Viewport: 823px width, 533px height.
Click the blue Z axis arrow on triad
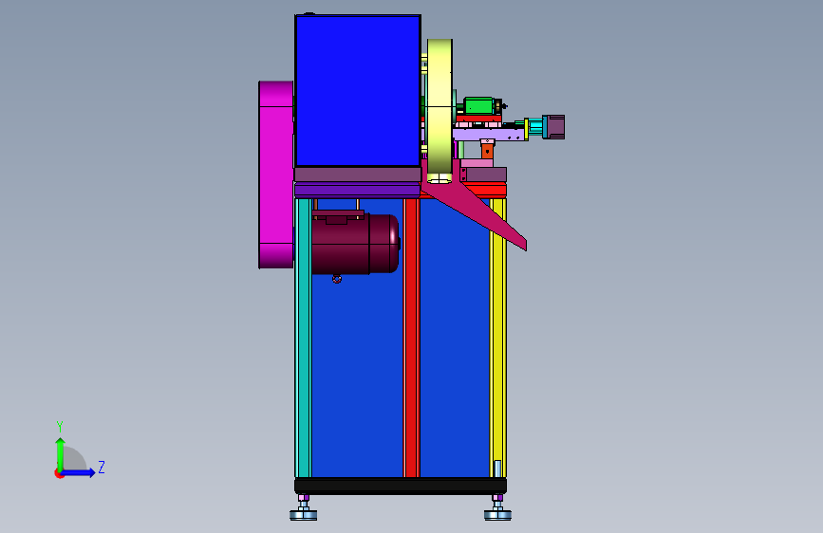point(79,472)
